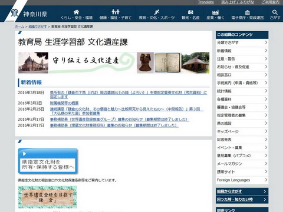
Task: Open 事務補助員(世界遺産登録推進グループ) news link
Action: (x=120, y=120)
